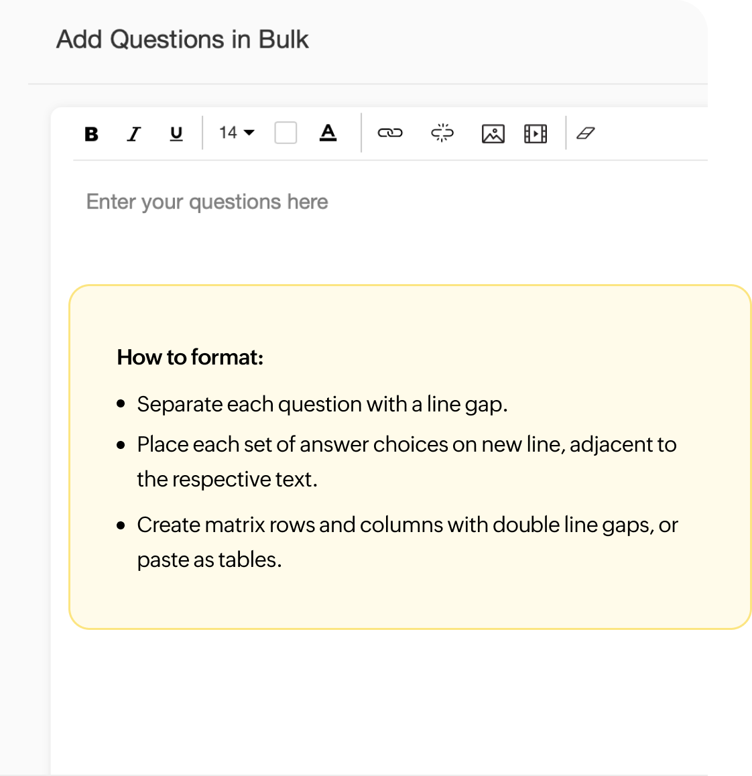Click the "Add Questions in Bulk" heading

point(182,39)
